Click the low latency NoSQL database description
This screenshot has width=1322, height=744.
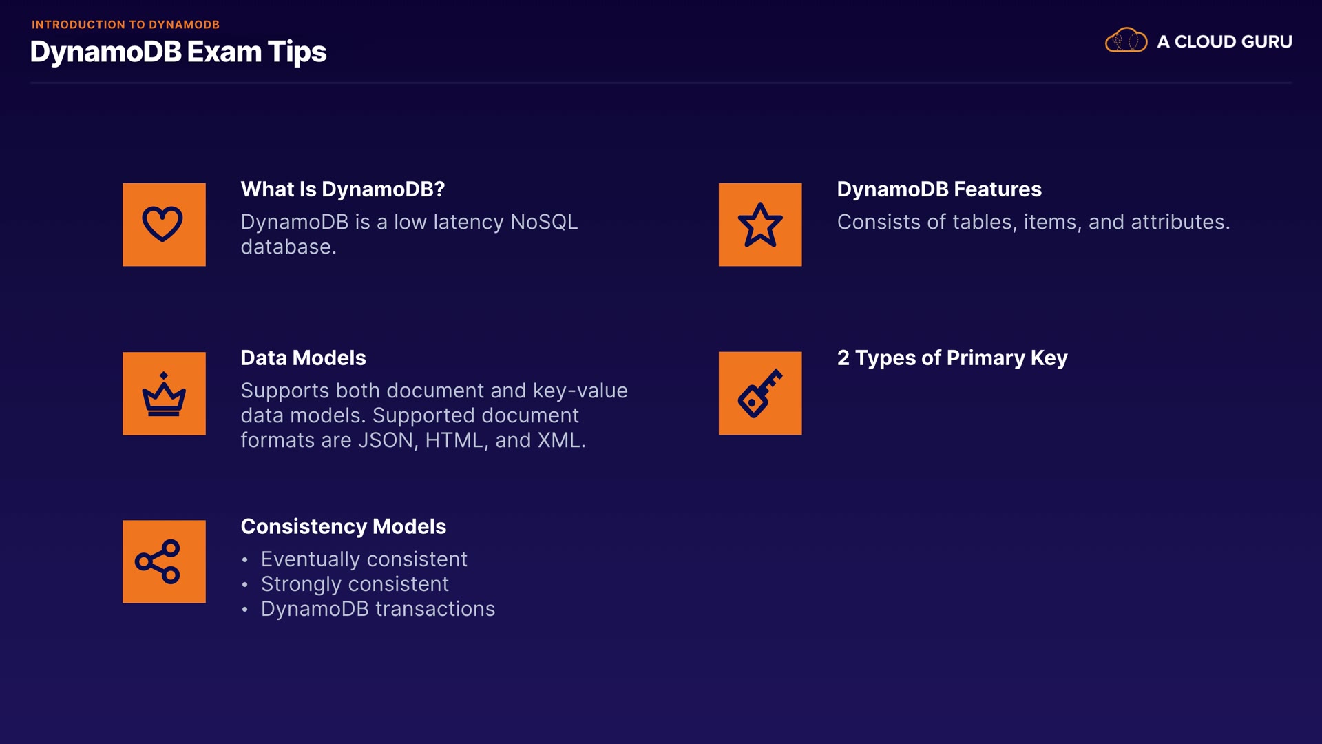point(408,234)
